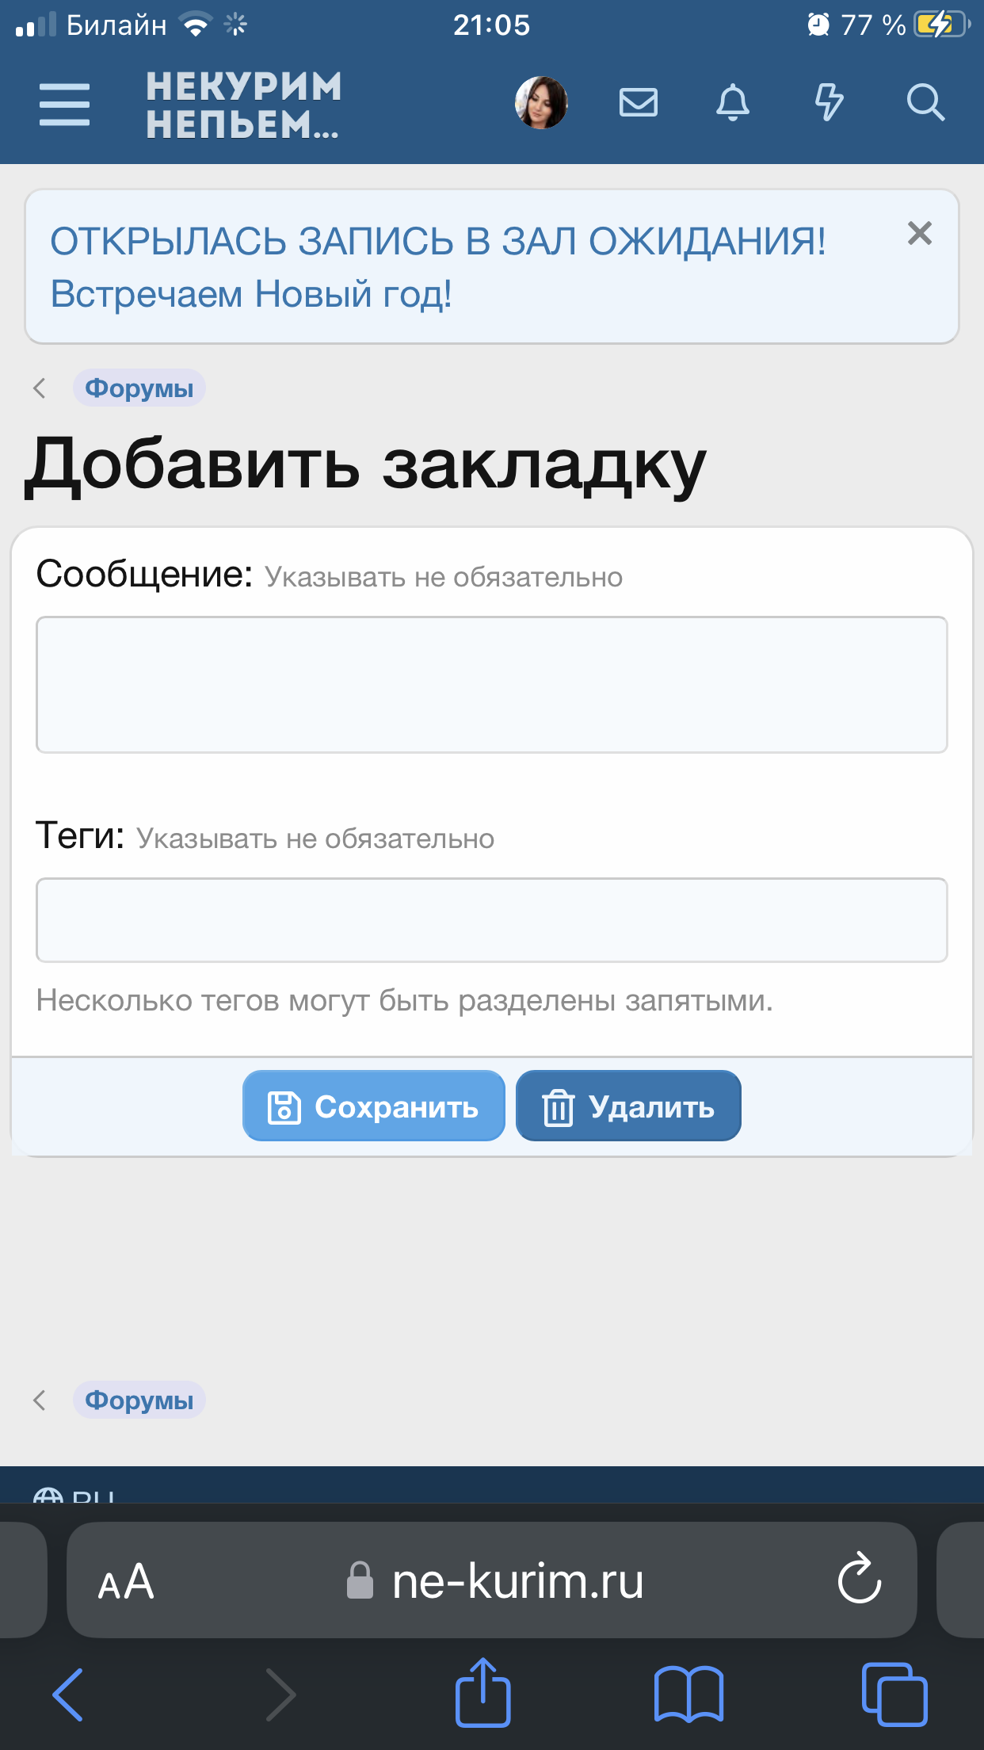This screenshot has width=984, height=1750.
Task: Dismiss the New Year announcement banner
Action: (919, 233)
